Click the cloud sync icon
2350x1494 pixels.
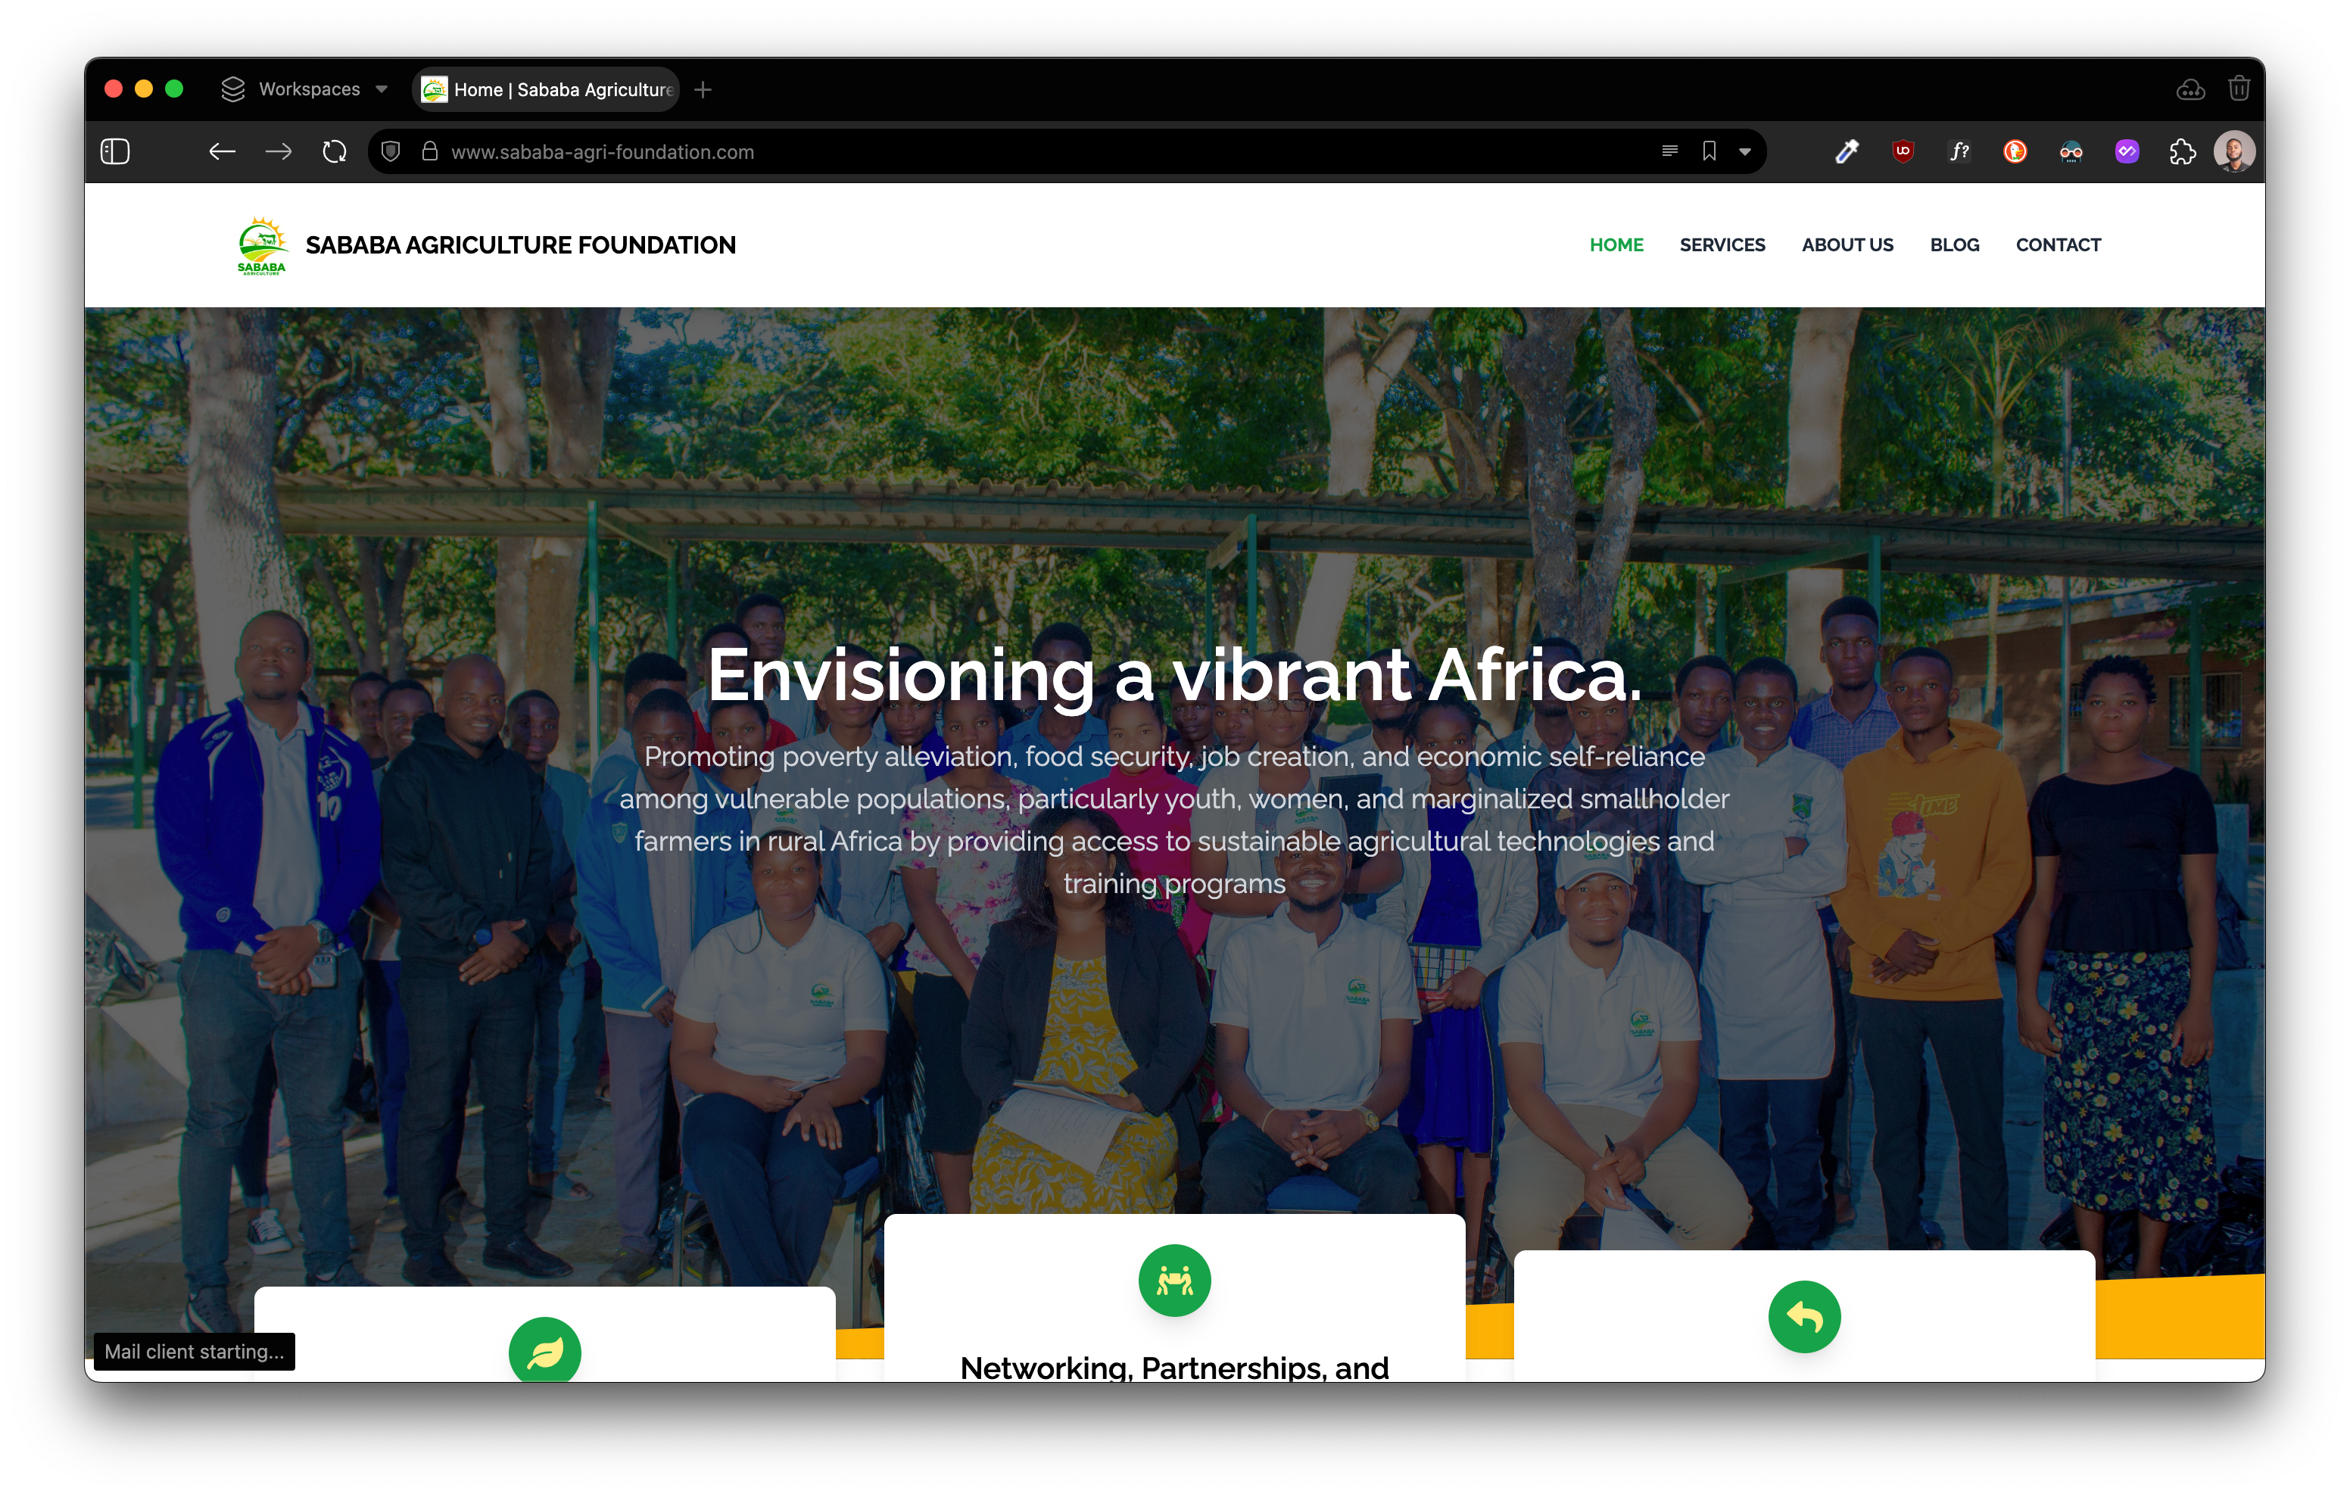pyautogui.click(x=2191, y=90)
